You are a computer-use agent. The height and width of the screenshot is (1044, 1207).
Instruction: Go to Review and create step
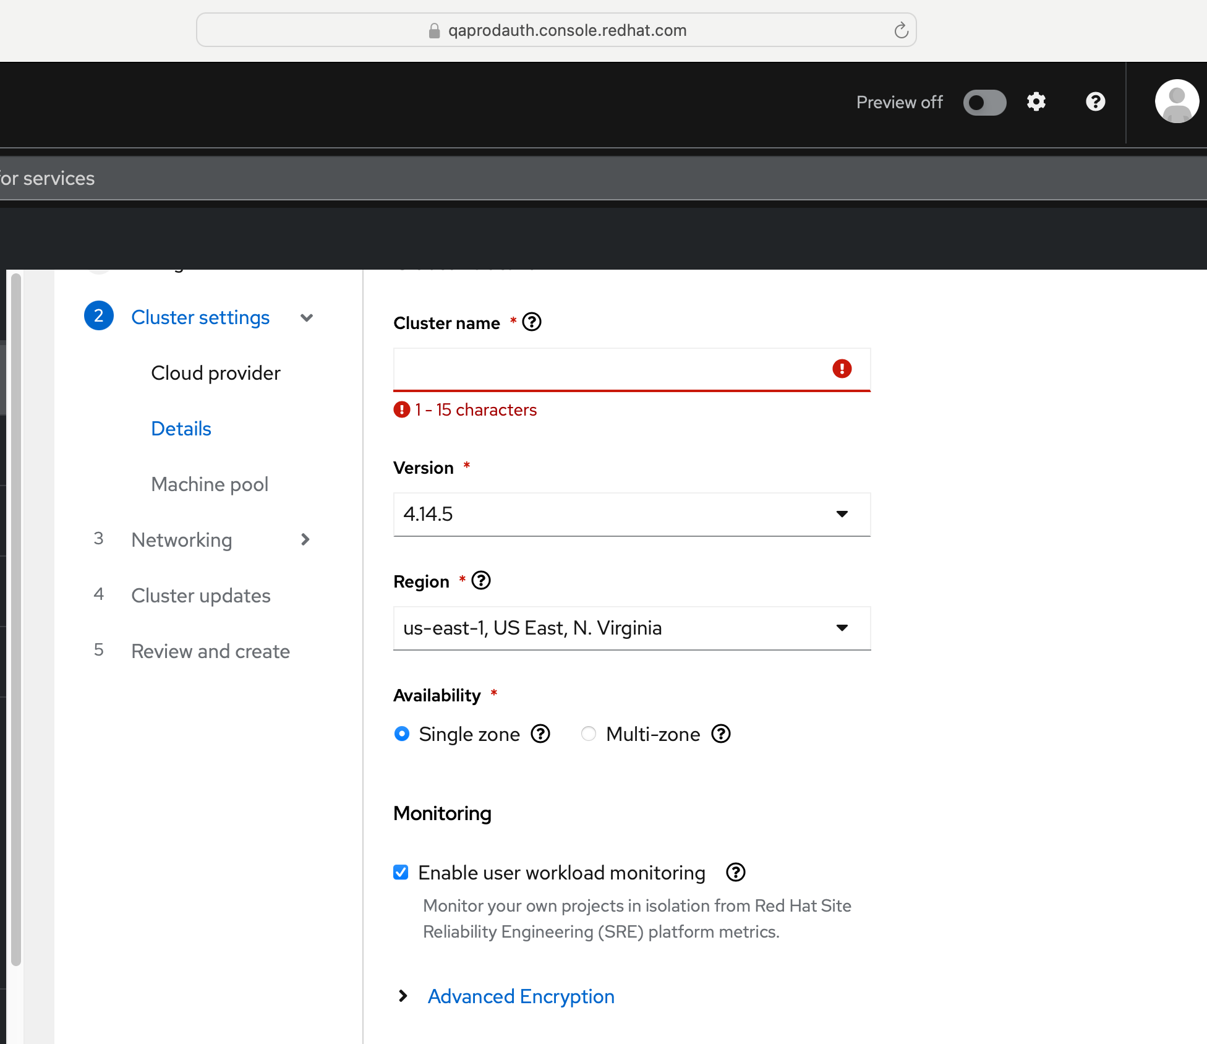pos(210,651)
